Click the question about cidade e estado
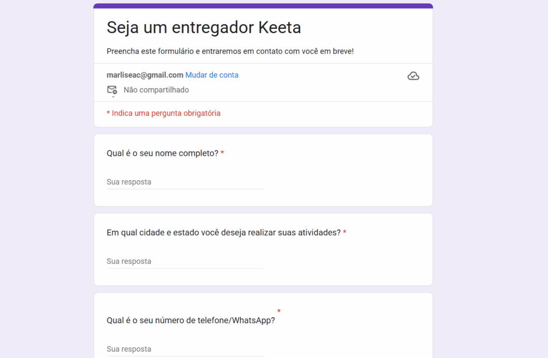This screenshot has height=358, width=548. pos(224,232)
